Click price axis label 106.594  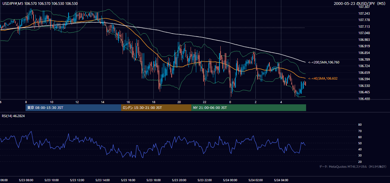pyautogui.click(x=364, y=79)
